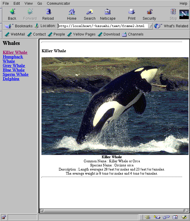This screenshot has height=221, width=190.
Task: Click the horizontal scrollbar track
Action: 114,210
